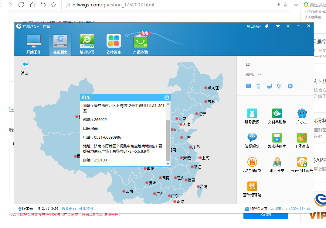This screenshot has height=228, width=326.
Task: Click 检查更新 link
Action: click(x=69, y=209)
